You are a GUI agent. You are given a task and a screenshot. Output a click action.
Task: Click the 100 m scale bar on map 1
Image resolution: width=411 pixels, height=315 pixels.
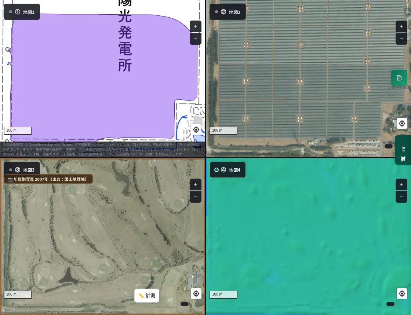coord(18,131)
